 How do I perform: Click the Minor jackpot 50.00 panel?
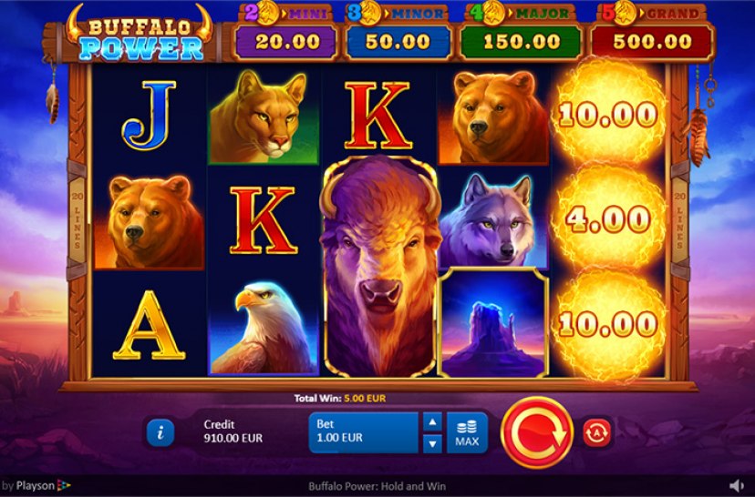[398, 41]
